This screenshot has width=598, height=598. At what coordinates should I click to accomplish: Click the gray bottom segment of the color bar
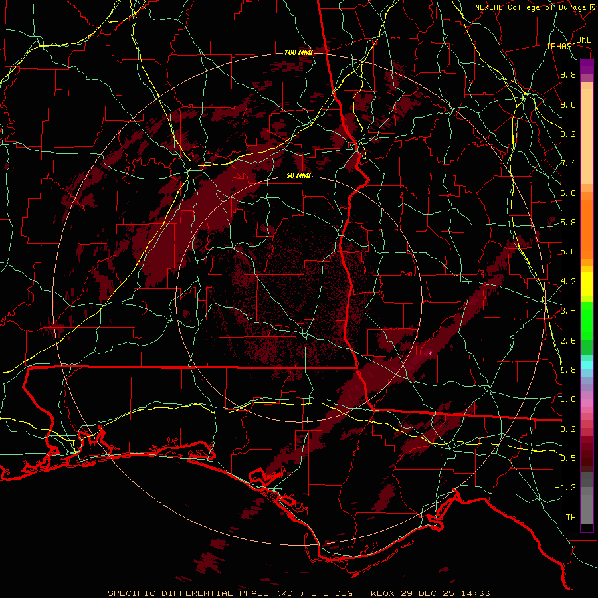click(587, 509)
